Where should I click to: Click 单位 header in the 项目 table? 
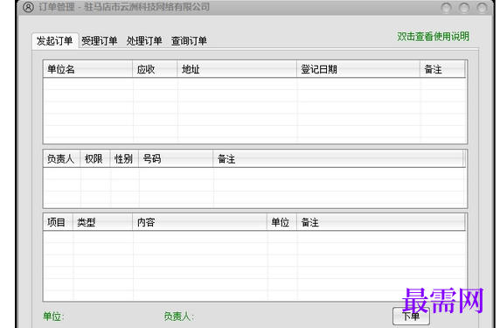pos(281,222)
